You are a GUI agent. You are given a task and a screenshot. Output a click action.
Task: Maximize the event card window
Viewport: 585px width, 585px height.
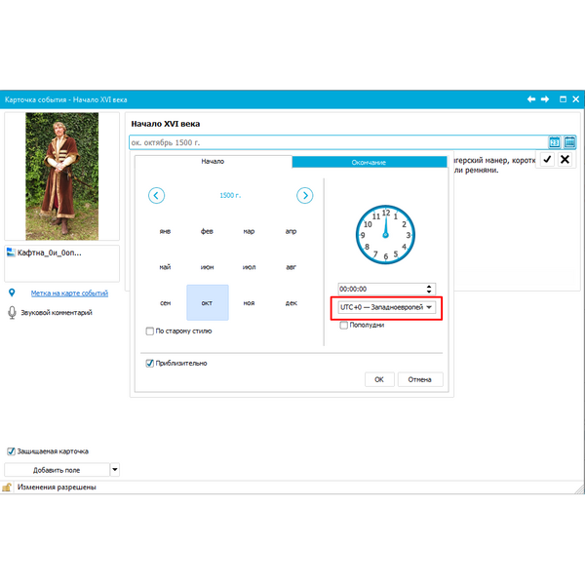pyautogui.click(x=563, y=99)
